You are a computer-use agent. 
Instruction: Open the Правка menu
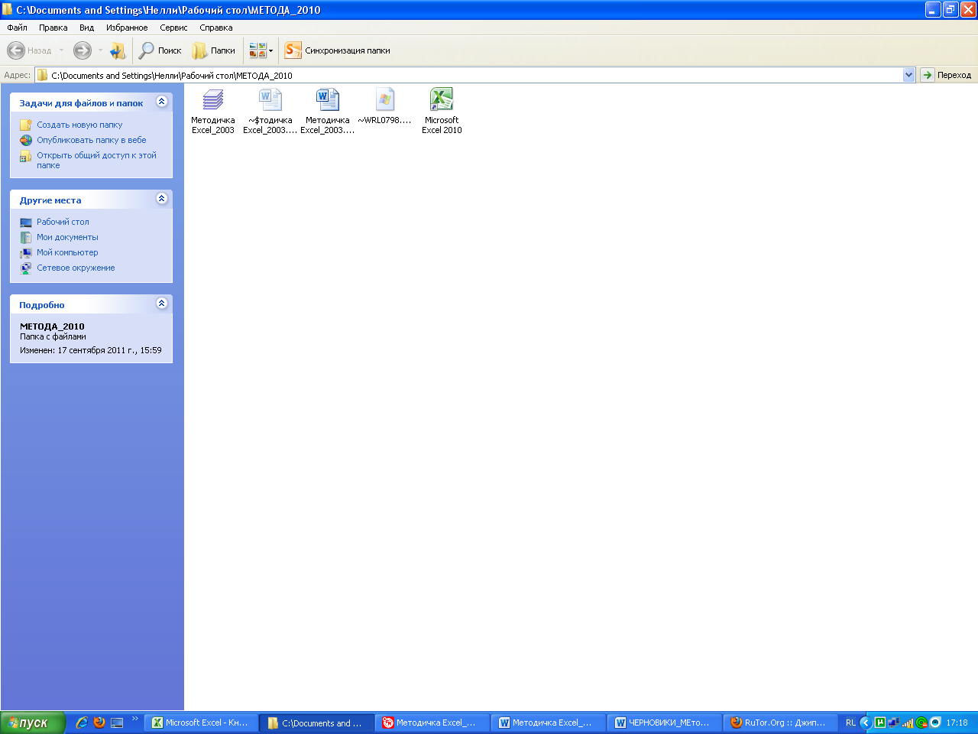coord(53,28)
